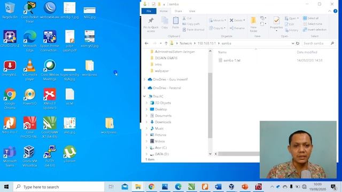The width and height of the screenshot is (342, 192).
Task: Select the CPUID CPU-Z desktop icon
Action: coord(10,39)
